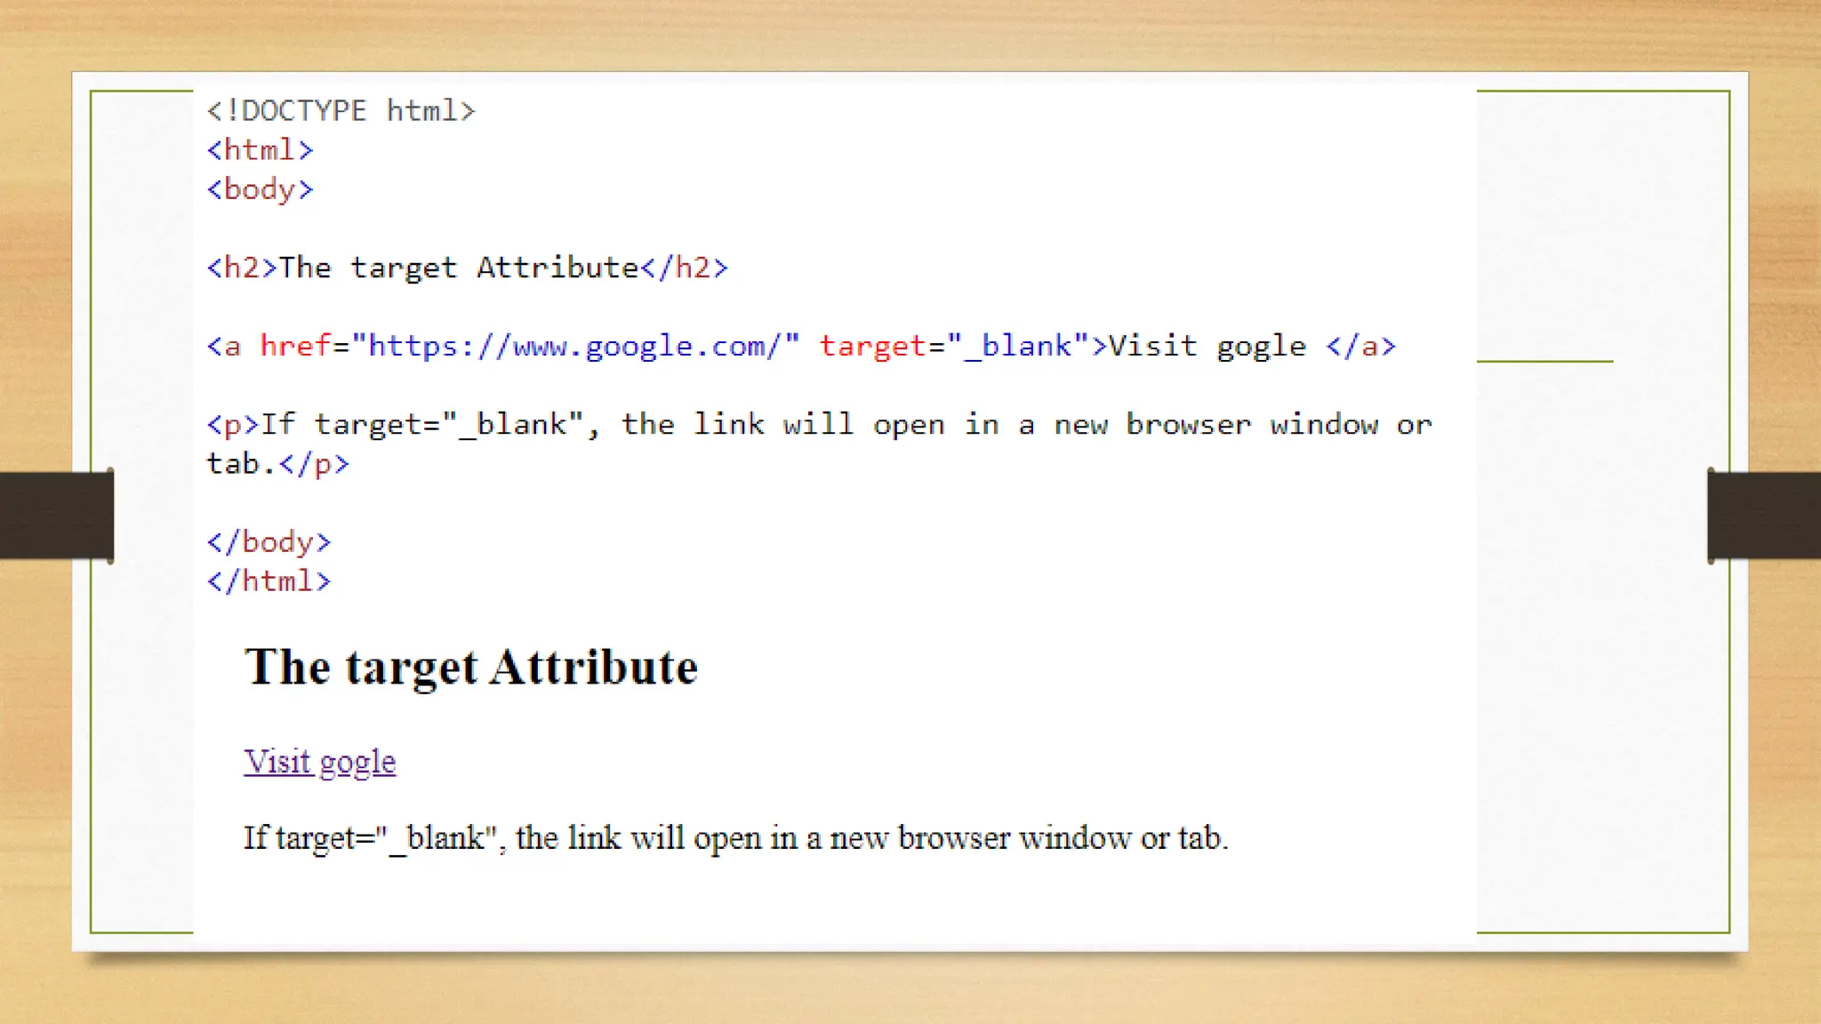This screenshot has height=1024, width=1821.
Task: Click the <!DOCTYPE html> code line
Action: [341, 111]
